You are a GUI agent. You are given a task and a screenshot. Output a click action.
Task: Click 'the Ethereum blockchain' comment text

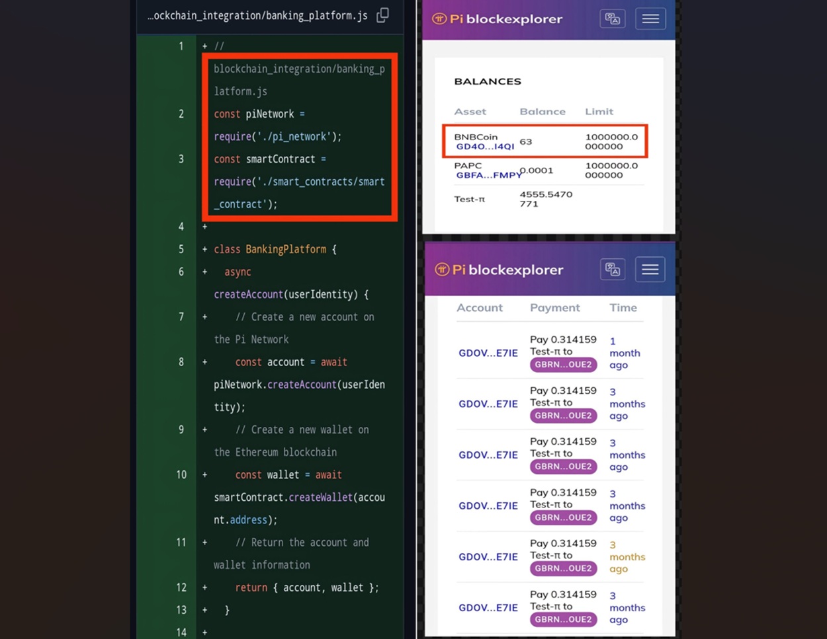click(x=275, y=452)
